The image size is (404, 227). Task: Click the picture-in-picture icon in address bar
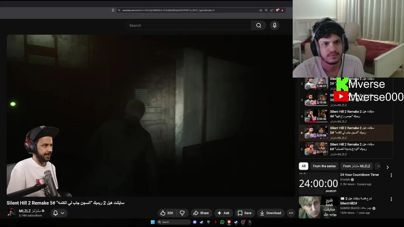pos(261,10)
